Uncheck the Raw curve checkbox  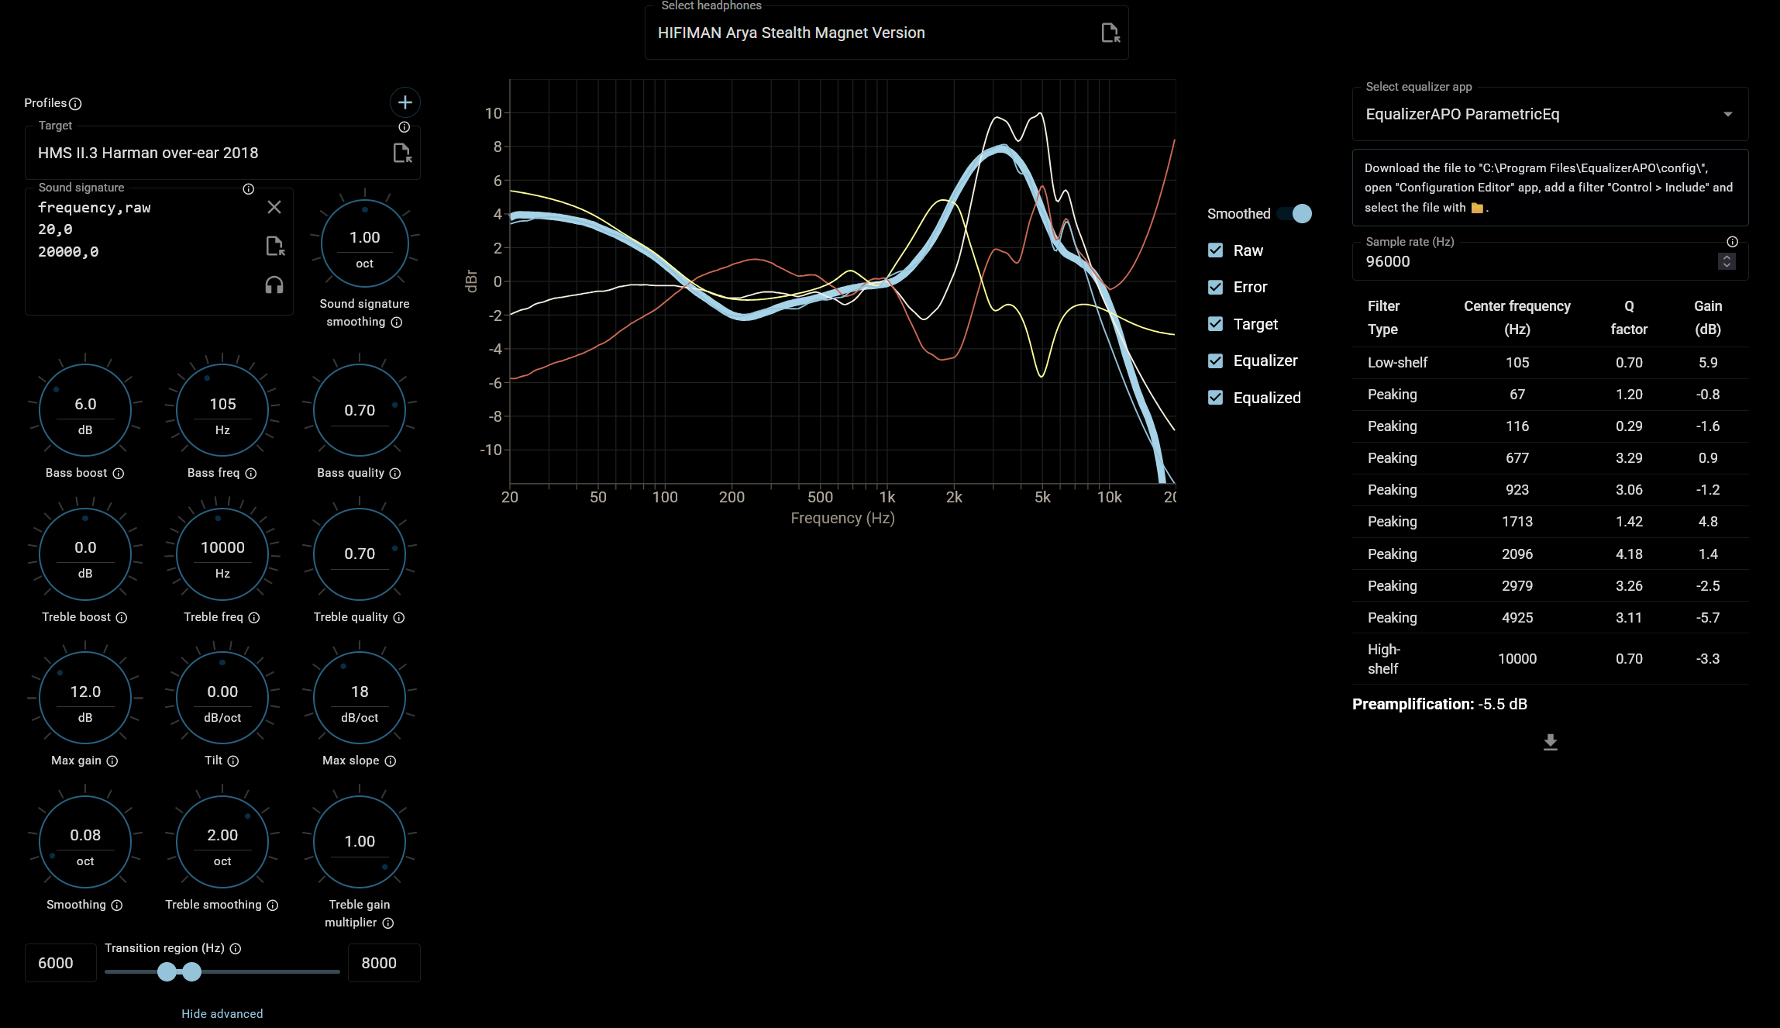tap(1215, 250)
